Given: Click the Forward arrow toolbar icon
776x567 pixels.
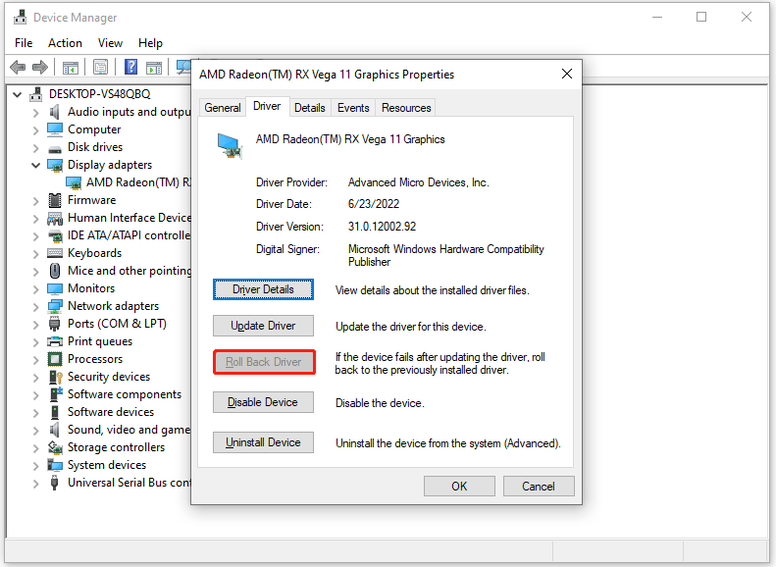Looking at the screenshot, I should point(40,67).
